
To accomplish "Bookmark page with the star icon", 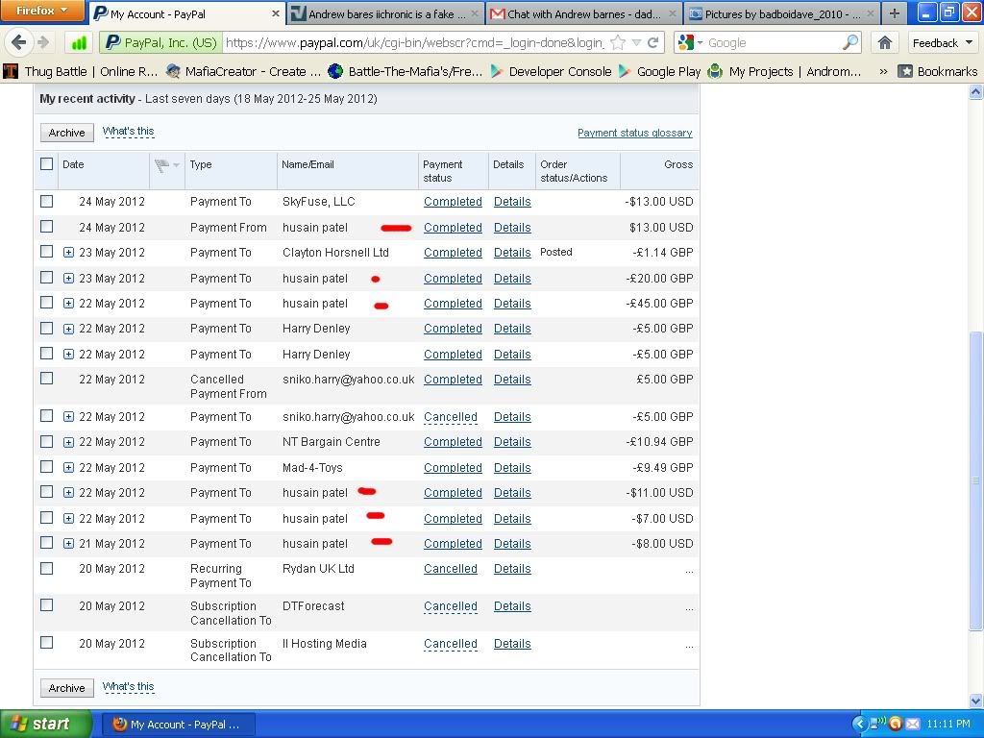I will click(x=618, y=43).
